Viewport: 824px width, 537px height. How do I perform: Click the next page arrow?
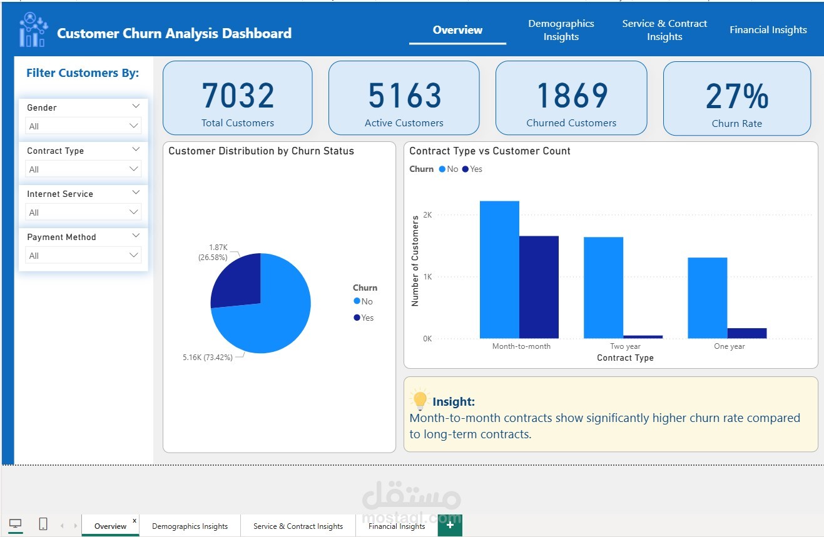point(76,526)
